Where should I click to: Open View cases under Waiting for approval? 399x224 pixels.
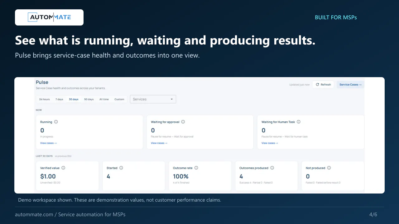pos(159,143)
